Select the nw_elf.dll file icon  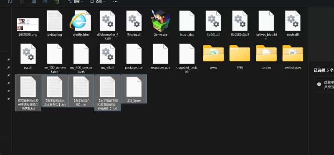108,54
